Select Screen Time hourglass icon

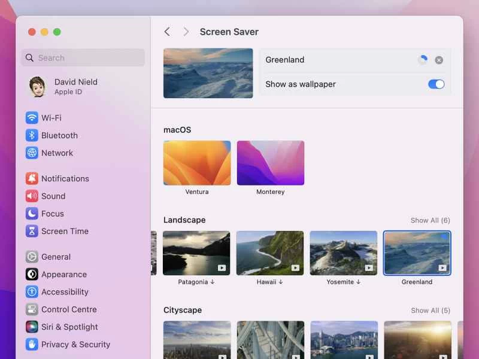[32, 231]
